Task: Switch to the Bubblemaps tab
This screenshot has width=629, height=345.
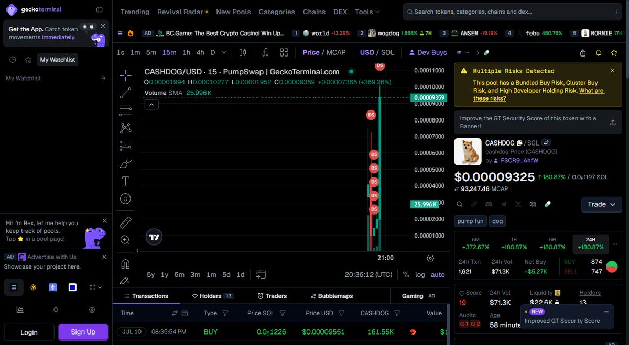Action: coord(331,296)
